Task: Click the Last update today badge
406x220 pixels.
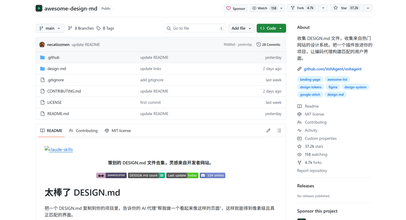Action: pos(182,175)
